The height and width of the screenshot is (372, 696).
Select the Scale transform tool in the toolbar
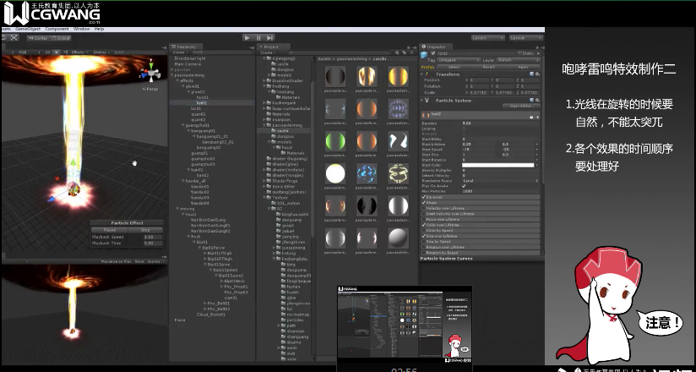click(14, 38)
